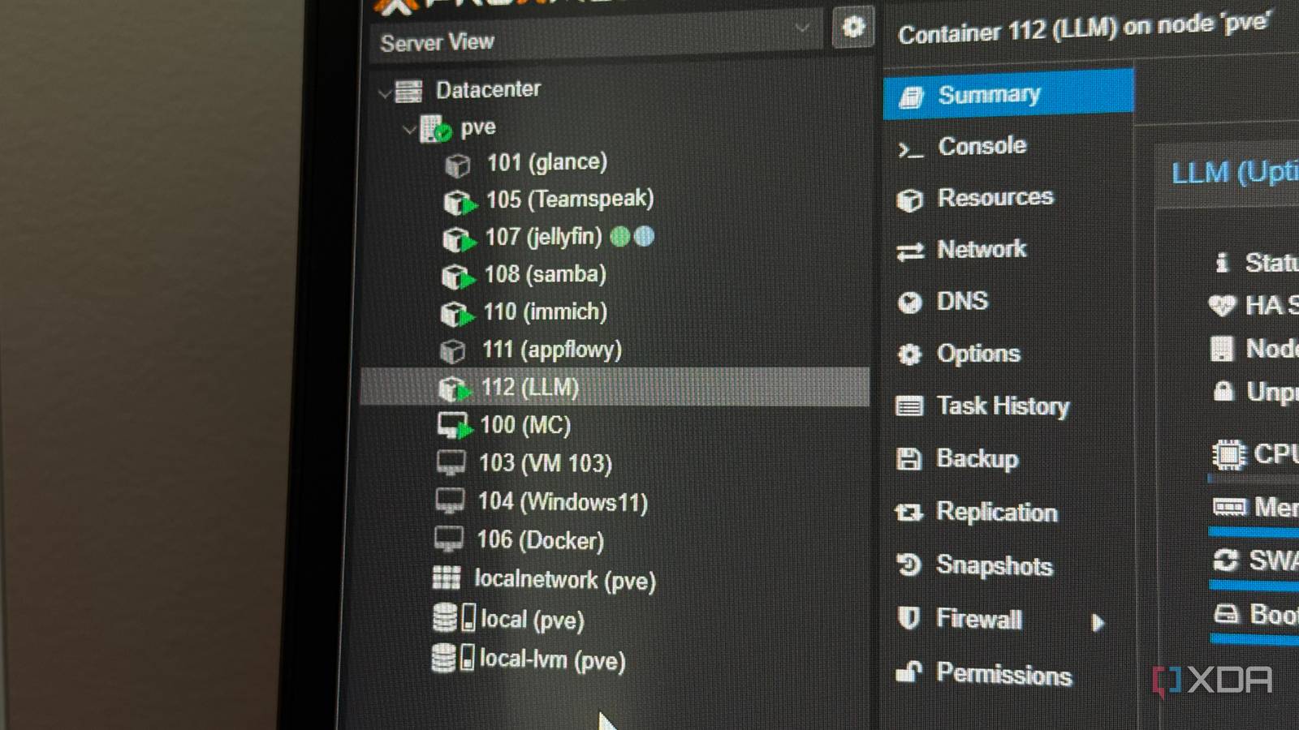Click the Task History list icon
This screenshot has height=730, width=1299.
click(x=908, y=406)
